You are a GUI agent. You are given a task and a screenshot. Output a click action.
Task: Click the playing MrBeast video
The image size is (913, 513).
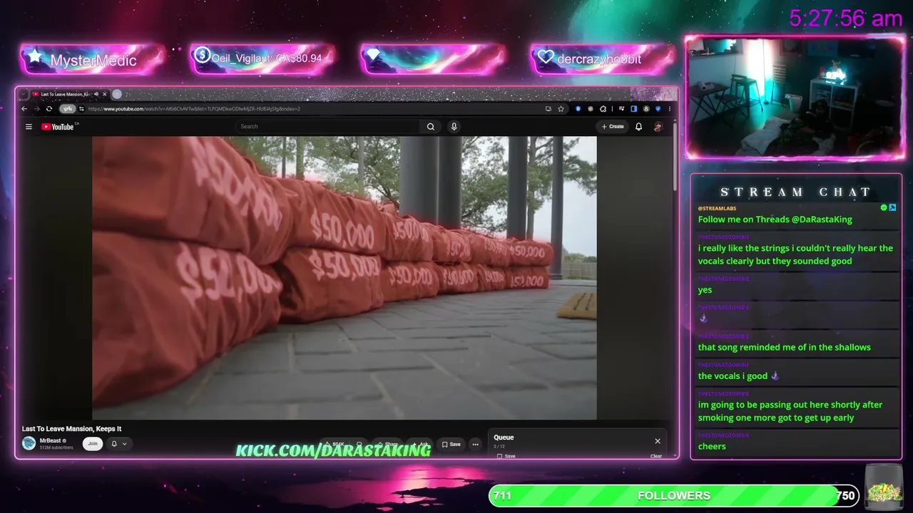[x=344, y=278]
